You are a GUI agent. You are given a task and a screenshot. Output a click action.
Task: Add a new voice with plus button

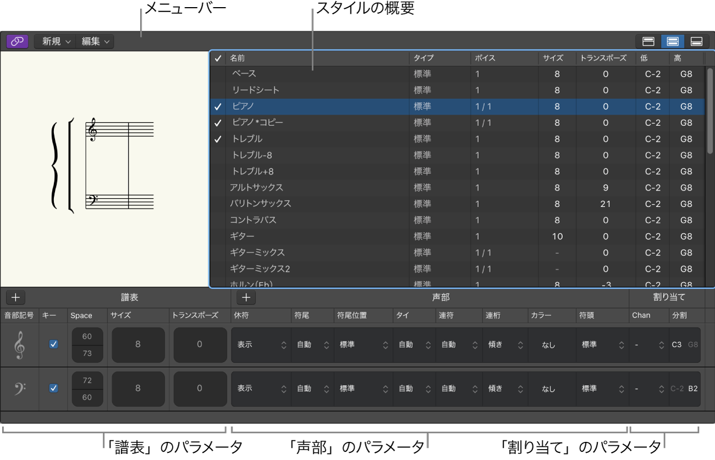[x=246, y=298]
